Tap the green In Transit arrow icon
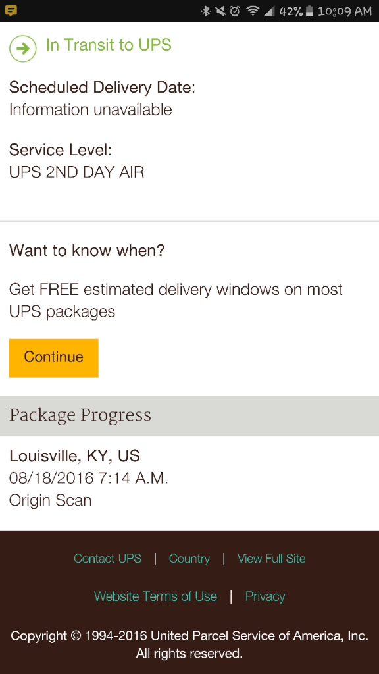 23,49
